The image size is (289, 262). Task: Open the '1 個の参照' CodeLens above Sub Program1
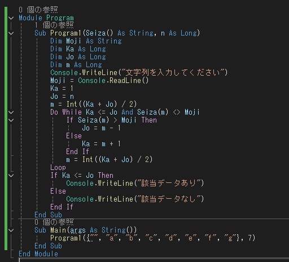[x=54, y=25]
